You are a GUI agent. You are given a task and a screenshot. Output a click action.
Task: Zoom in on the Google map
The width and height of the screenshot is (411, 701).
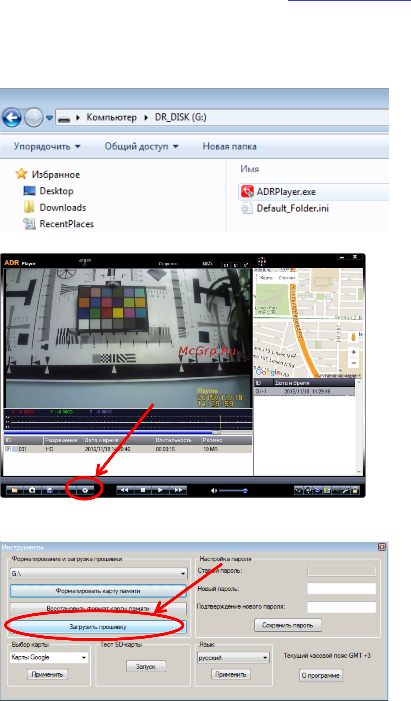tap(354, 352)
